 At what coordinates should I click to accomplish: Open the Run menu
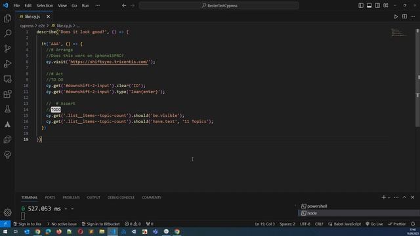click(x=85, y=5)
